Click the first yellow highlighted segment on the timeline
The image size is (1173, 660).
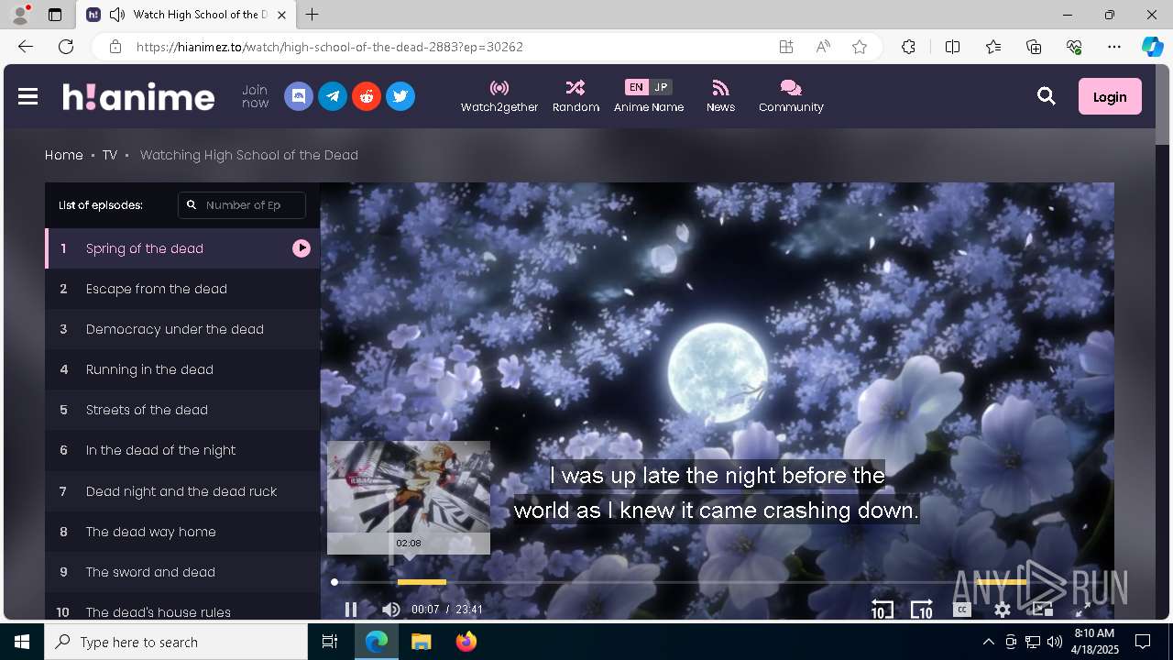[x=422, y=582]
